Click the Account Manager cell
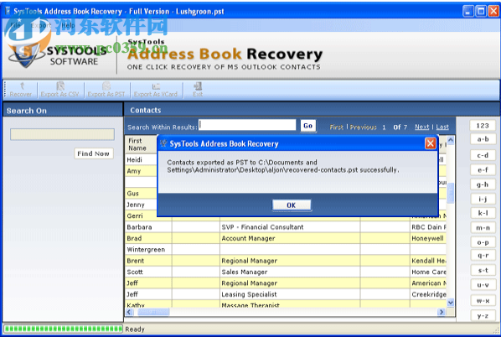This screenshot has height=337, width=501. tap(290, 238)
